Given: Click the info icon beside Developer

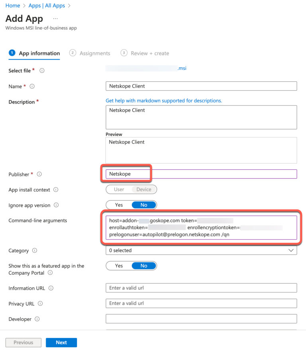Looking at the screenshot, I should point(37,319).
